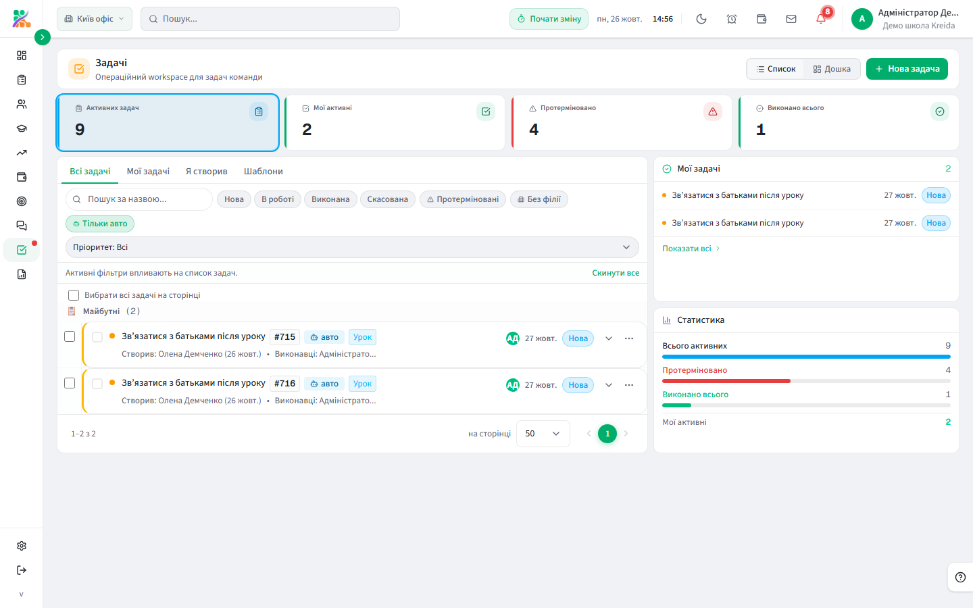973x608 pixels.
Task: Switch to 'Шаблони' tab
Action: point(264,172)
